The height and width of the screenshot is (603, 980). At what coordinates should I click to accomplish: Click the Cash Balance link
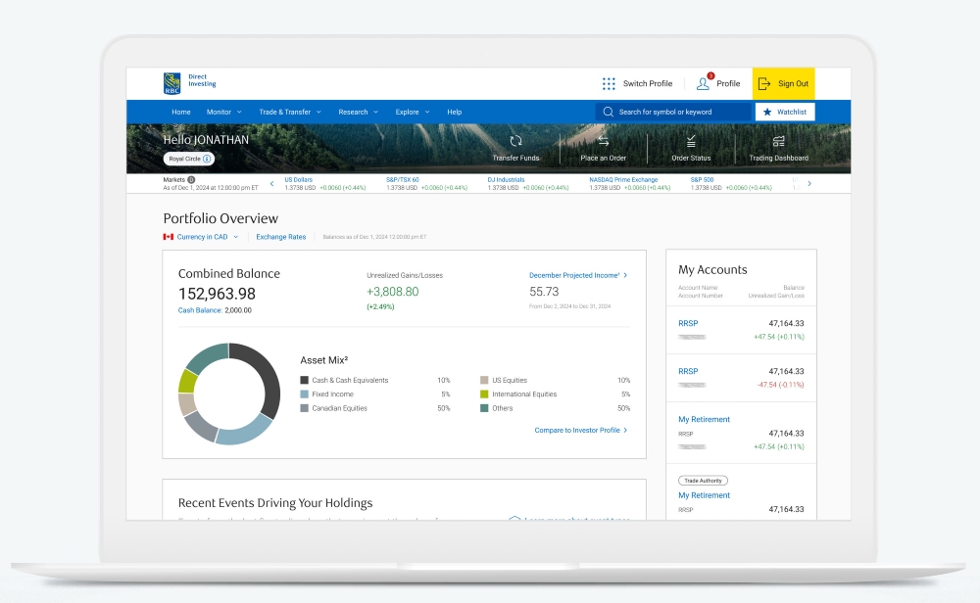(x=200, y=310)
